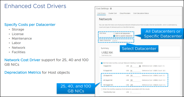Open the Cloud Providers tab
Screen dimensions: 184x97
(x=125, y=13)
